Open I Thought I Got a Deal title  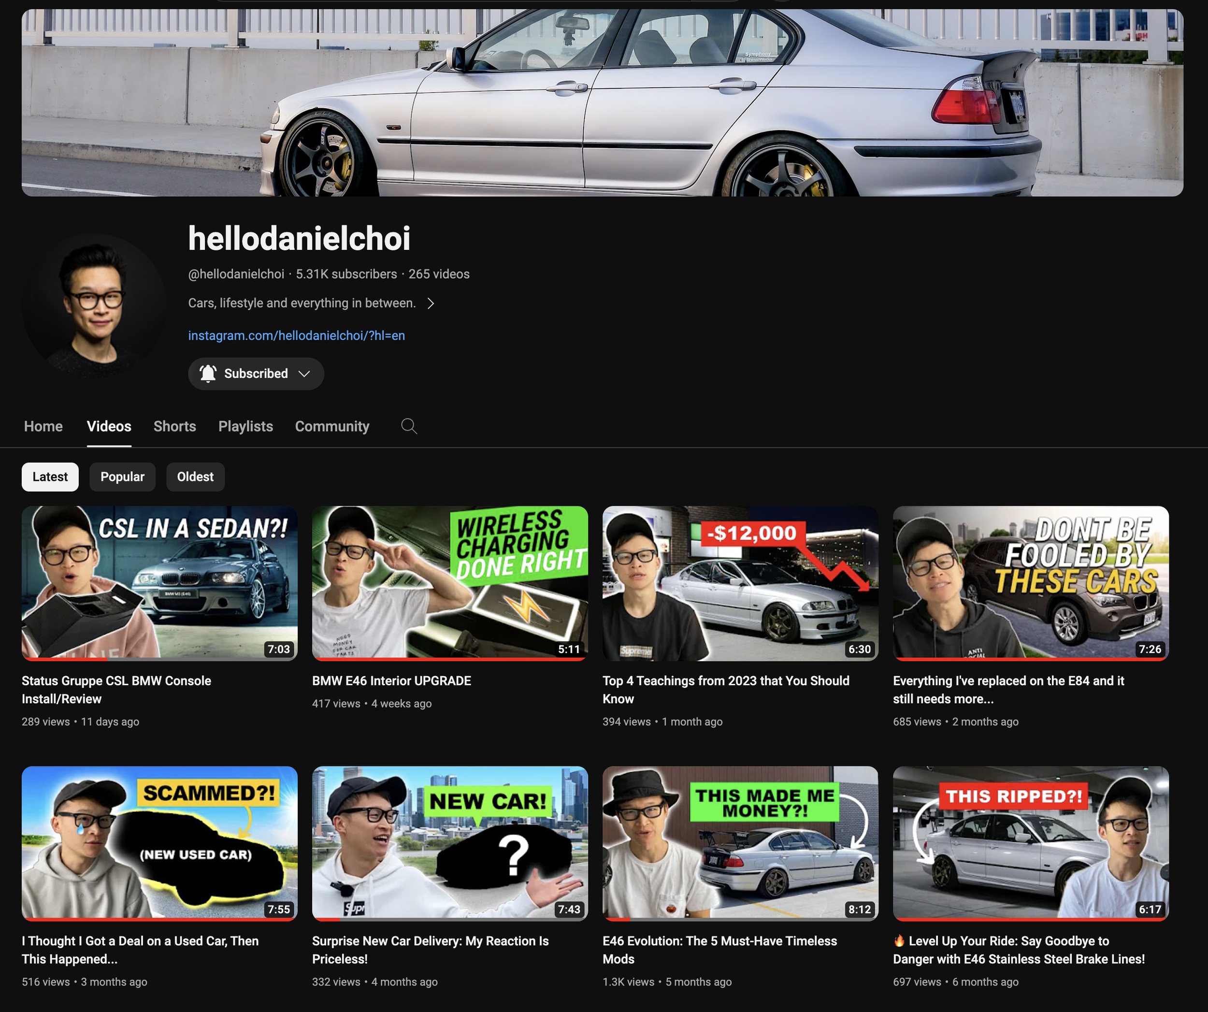[x=140, y=950]
